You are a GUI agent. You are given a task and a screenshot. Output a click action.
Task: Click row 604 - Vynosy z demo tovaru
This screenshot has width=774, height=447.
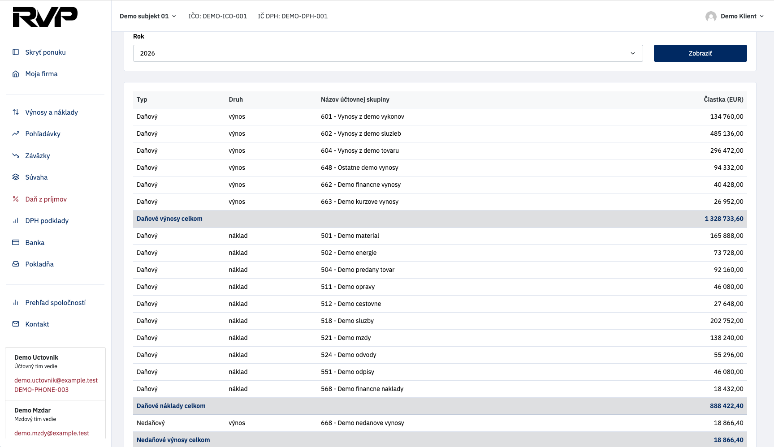point(440,150)
